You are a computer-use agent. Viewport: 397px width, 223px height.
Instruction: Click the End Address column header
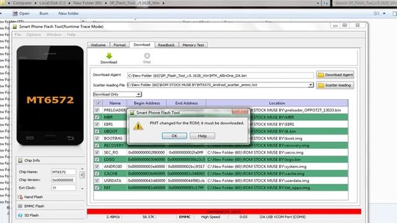[x=186, y=103]
